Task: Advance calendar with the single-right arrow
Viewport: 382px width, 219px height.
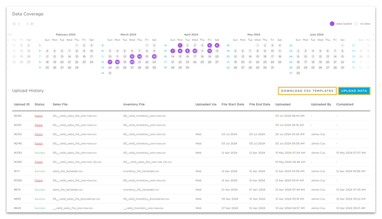Action: 27,24
